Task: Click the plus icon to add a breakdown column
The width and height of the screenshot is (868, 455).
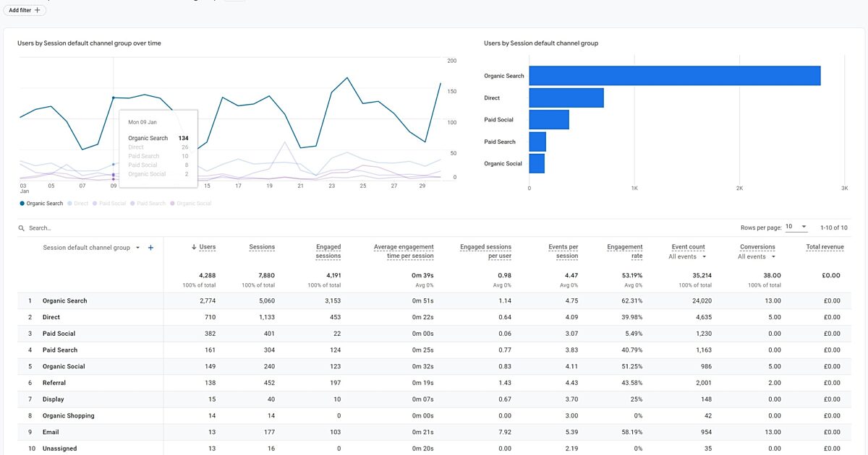Action: point(150,247)
